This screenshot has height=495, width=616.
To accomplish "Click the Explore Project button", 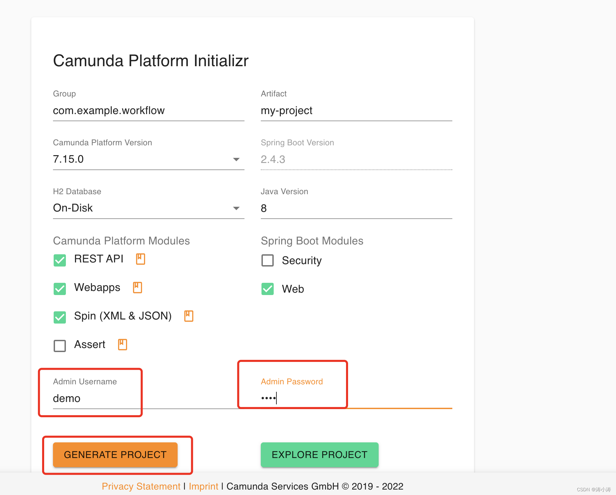I will click(x=320, y=455).
